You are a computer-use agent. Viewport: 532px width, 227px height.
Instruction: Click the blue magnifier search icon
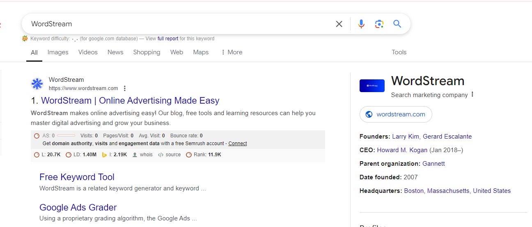pos(397,24)
